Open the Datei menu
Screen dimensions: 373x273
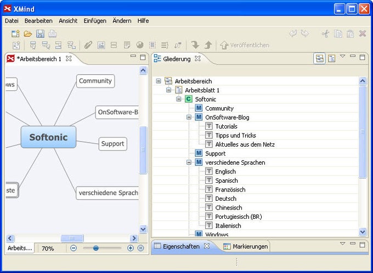tap(12, 21)
